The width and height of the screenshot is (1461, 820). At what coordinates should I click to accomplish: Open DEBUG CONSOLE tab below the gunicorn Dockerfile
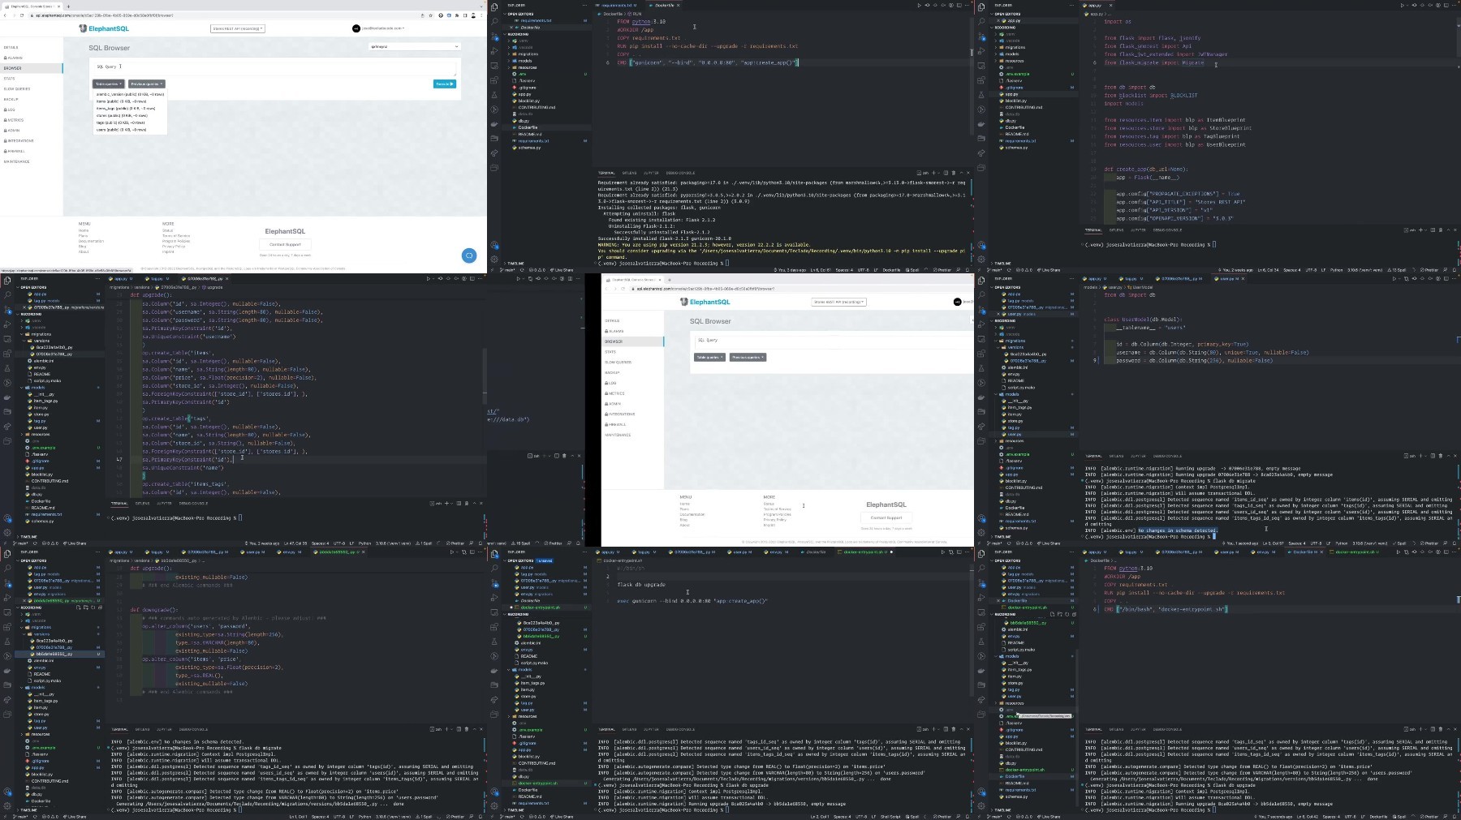pos(680,173)
